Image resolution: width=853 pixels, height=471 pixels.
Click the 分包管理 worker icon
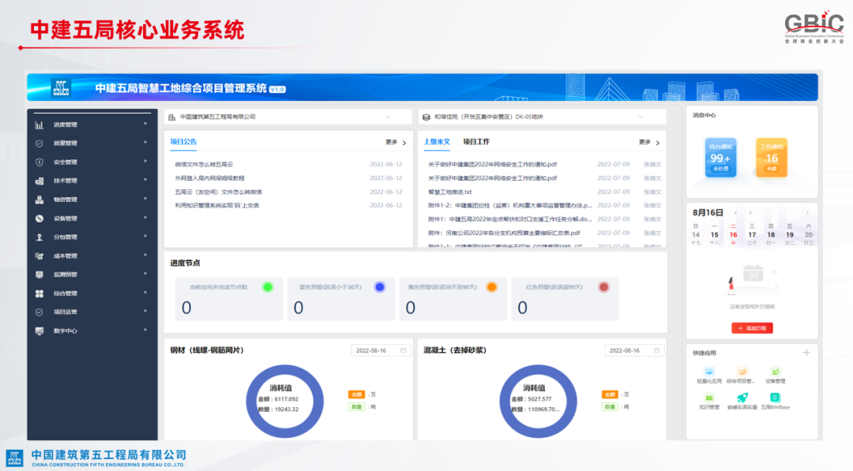tap(39, 237)
